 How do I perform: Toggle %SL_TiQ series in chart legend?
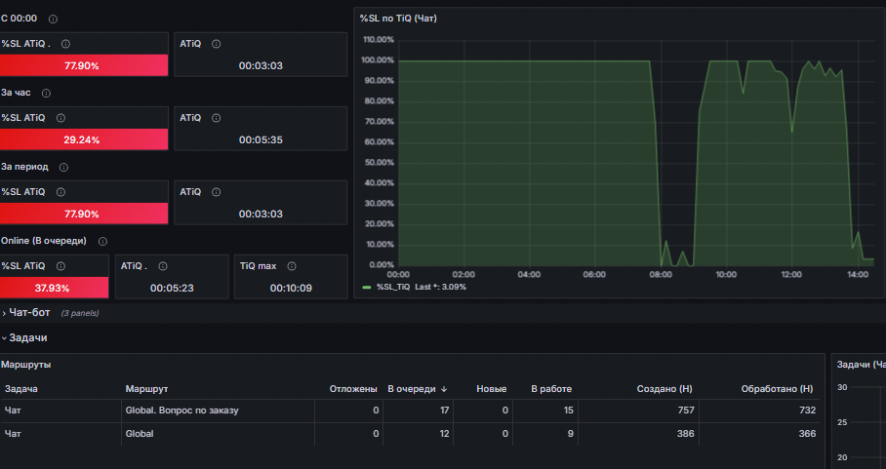coord(393,287)
